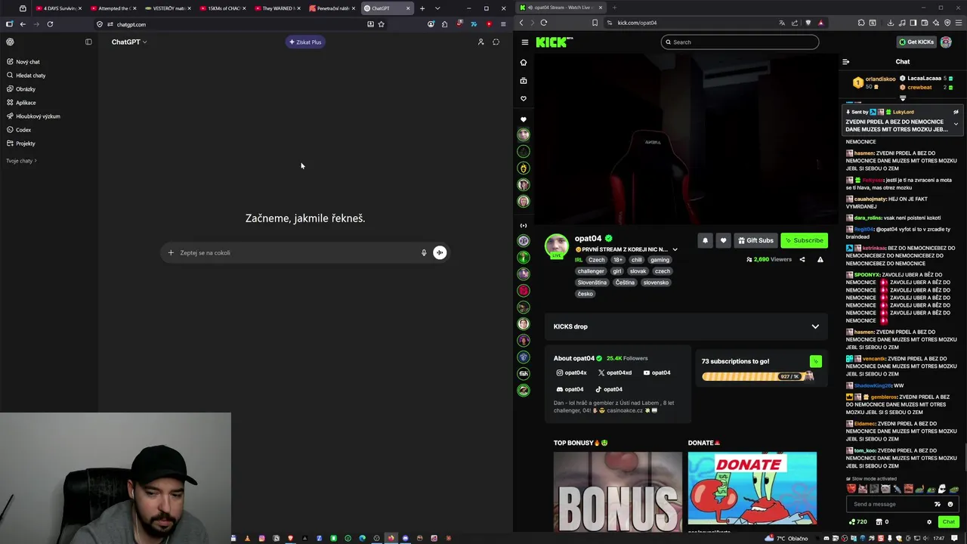Open the Kick hamburger menu

point(524,42)
